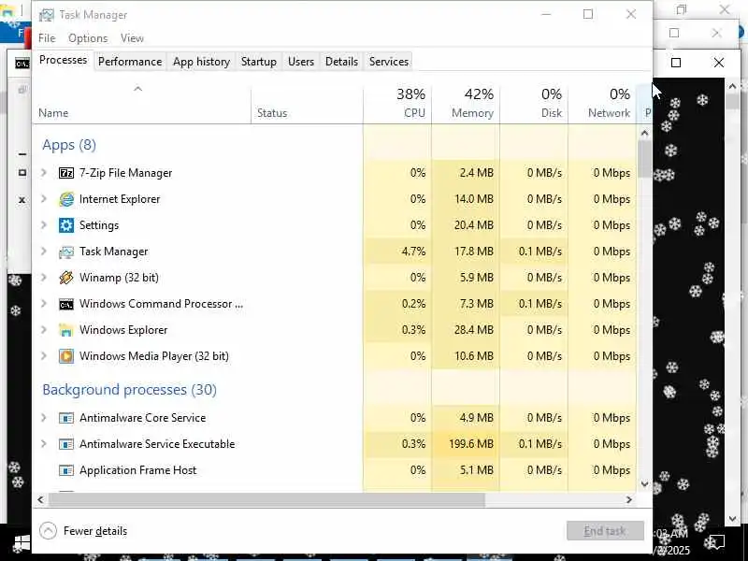Click the Internet Explorer icon in process list
748x561 pixels.
[66, 199]
